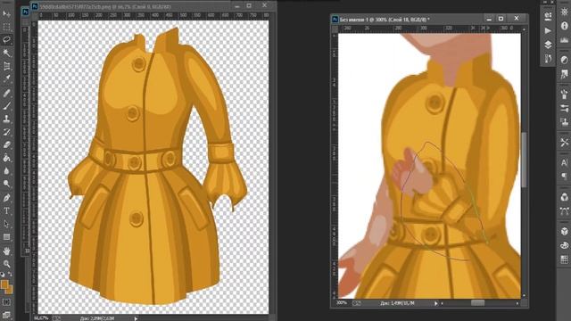Minimize the 300% document window
Screen dimensions: 571x321
click(489, 19)
